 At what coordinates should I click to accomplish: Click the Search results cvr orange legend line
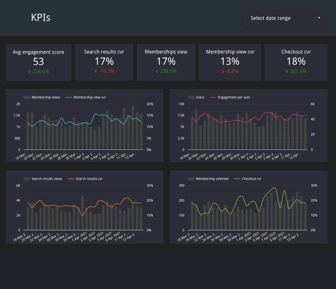(x=71, y=179)
